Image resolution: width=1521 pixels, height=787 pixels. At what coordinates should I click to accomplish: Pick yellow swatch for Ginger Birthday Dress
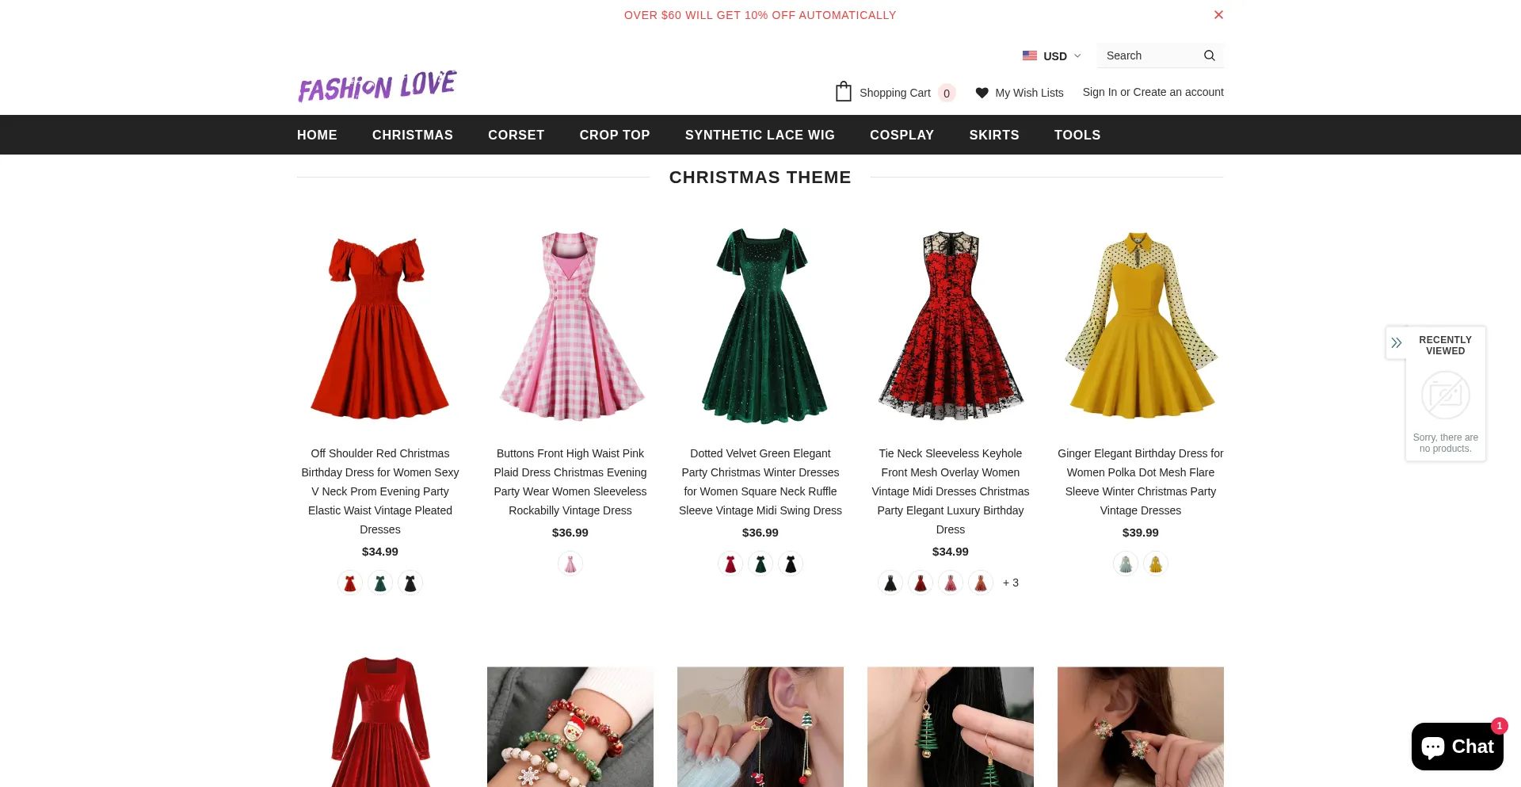point(1156,564)
